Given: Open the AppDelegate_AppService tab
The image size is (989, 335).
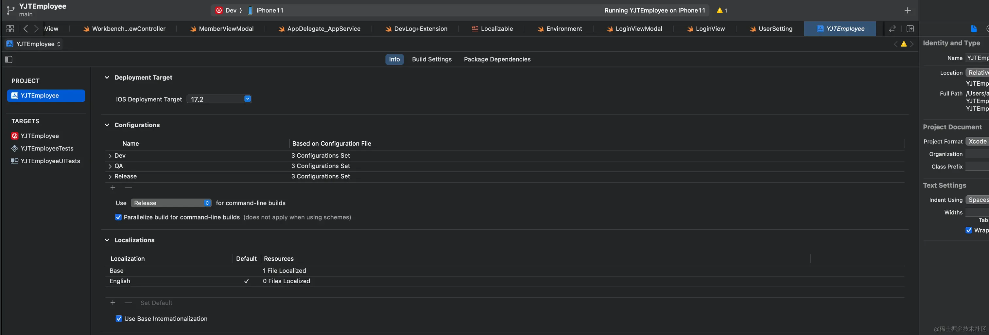Looking at the screenshot, I should point(320,29).
